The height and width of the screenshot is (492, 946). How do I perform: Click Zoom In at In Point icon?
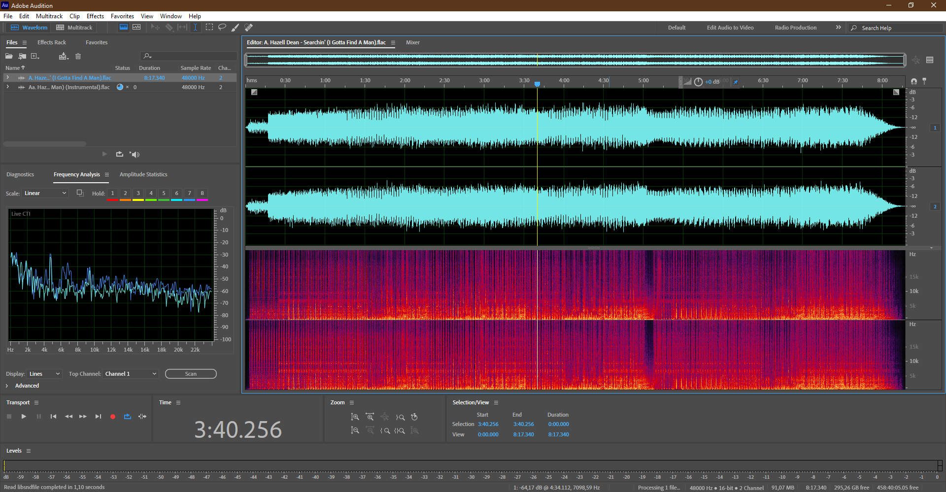tap(385, 430)
